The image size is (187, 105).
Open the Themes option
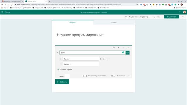point(157,17)
